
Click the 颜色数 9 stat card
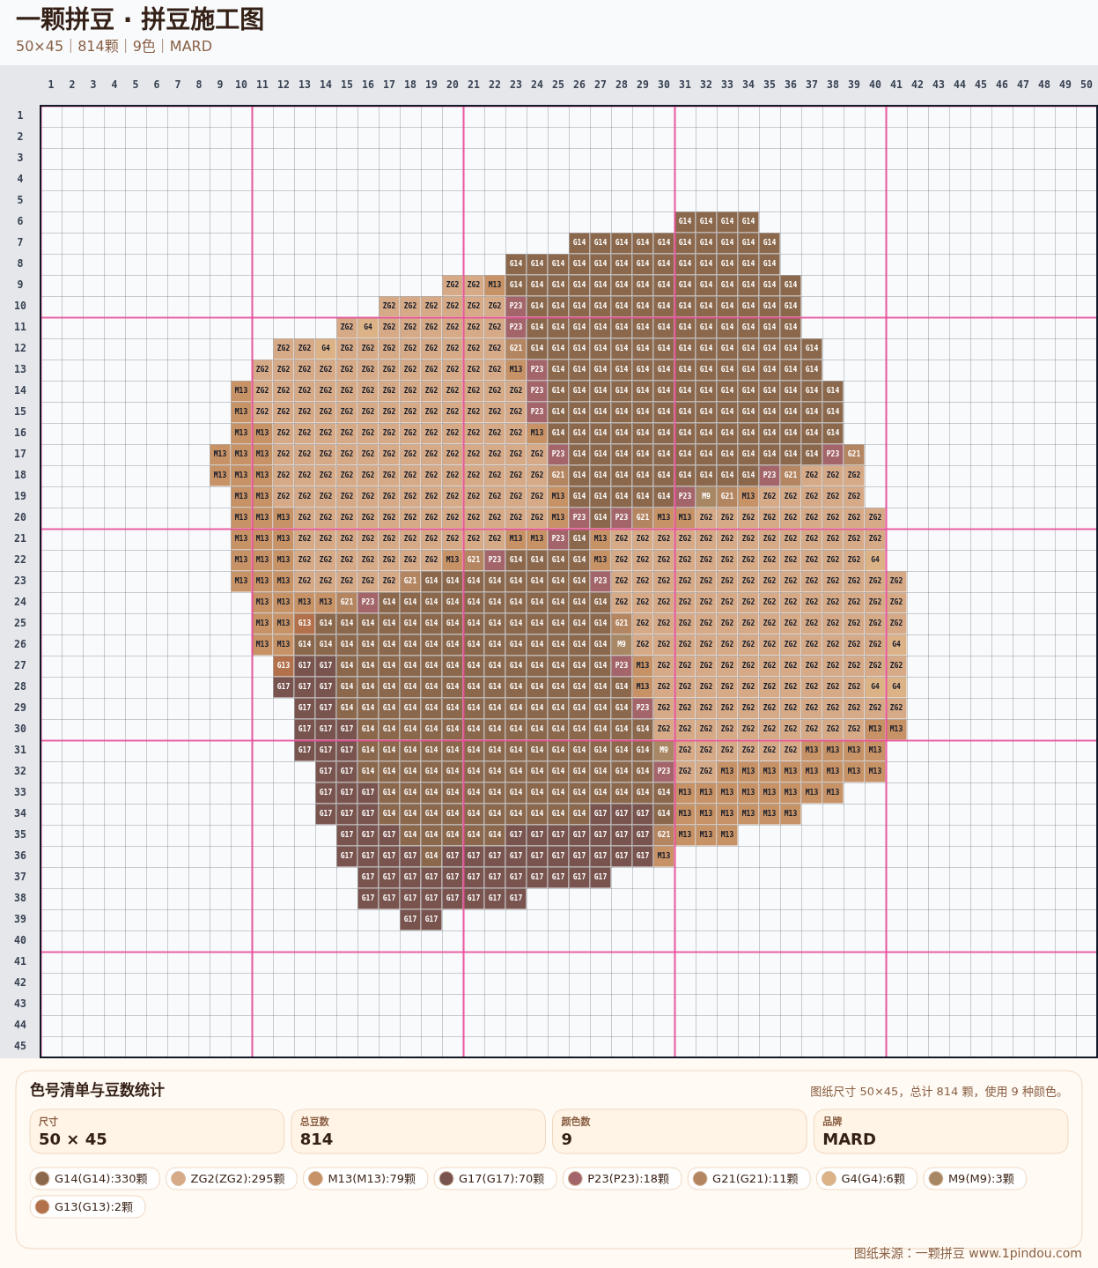(680, 1131)
